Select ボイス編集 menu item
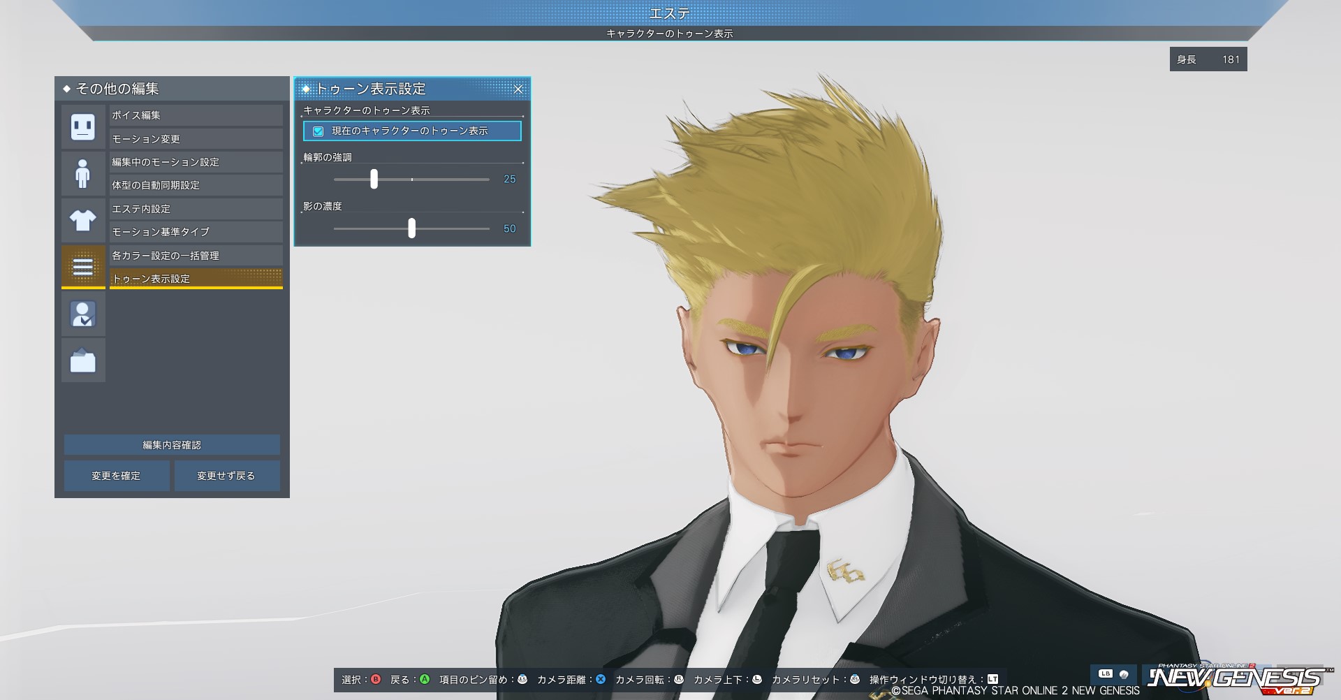The width and height of the screenshot is (1341, 700). pyautogui.click(x=196, y=115)
